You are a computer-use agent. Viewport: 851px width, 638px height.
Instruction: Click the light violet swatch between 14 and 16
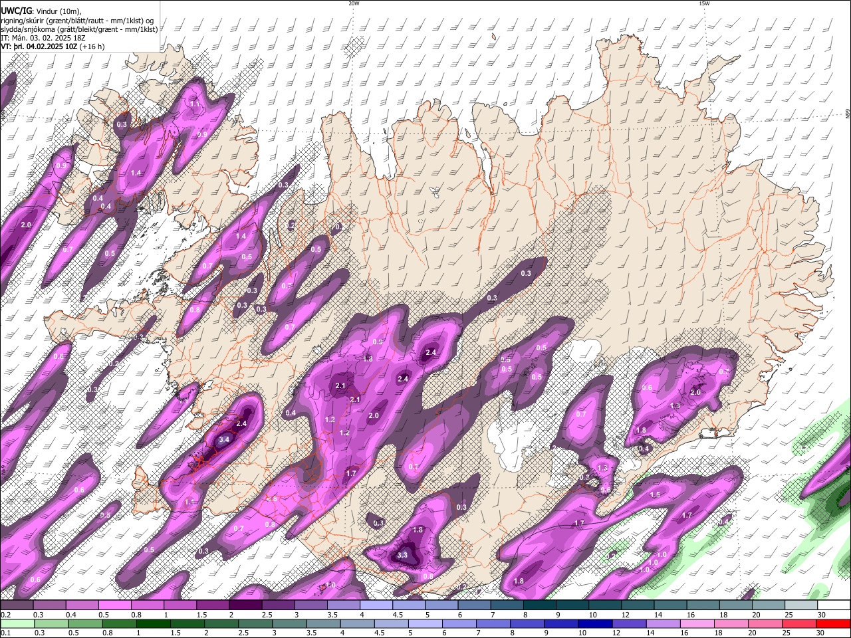pos(662,623)
